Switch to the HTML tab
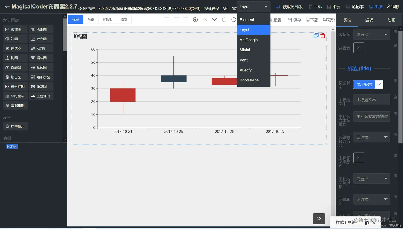 click(107, 19)
